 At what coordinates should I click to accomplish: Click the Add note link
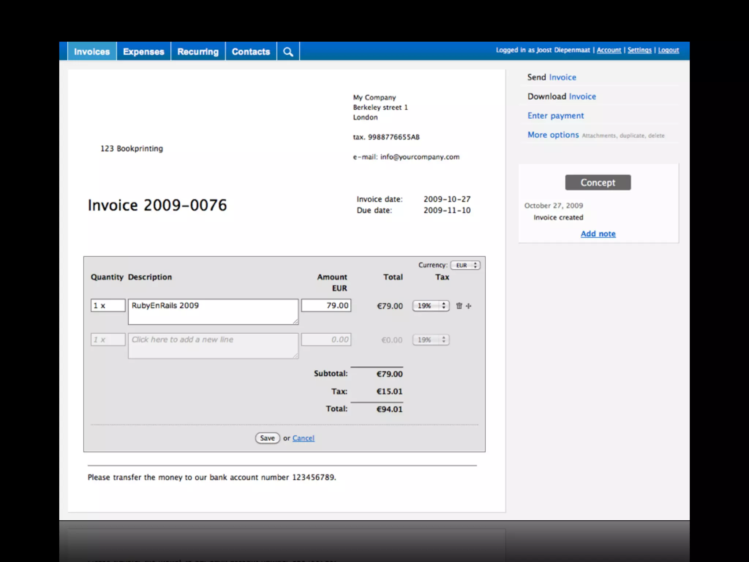pos(598,234)
